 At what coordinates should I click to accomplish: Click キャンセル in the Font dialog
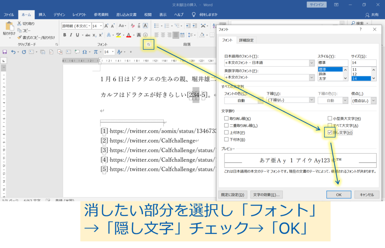pyautogui.click(x=367, y=195)
